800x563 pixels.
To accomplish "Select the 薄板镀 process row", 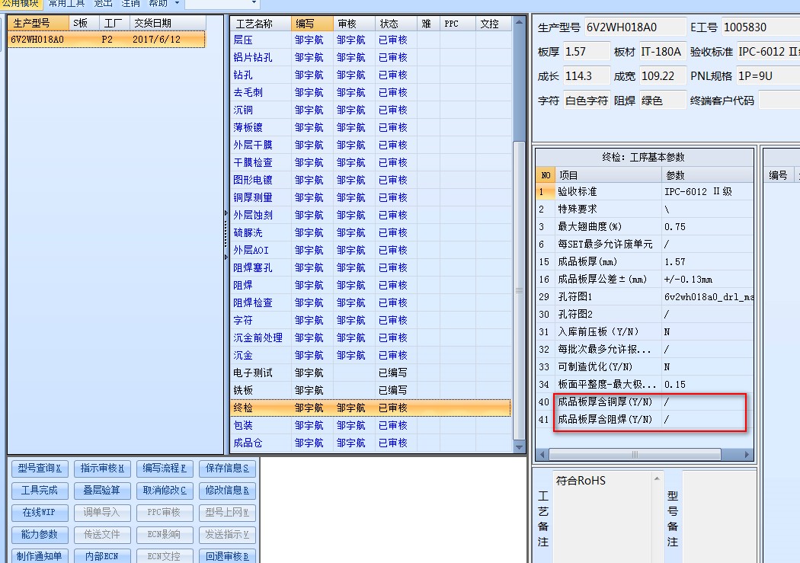I will pos(370,127).
